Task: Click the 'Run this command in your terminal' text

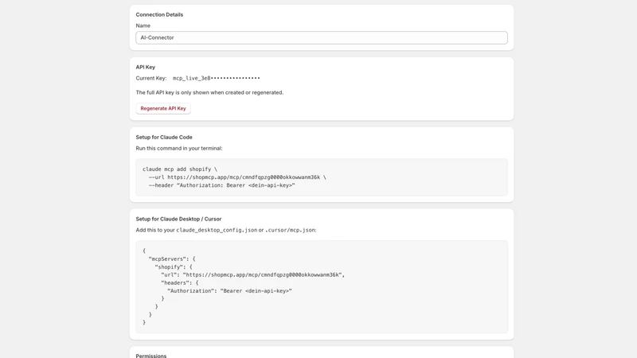Action: [179, 149]
